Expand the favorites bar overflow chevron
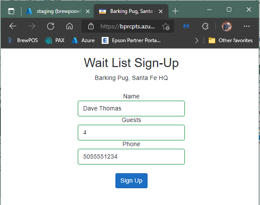260x205 pixels. (x=197, y=40)
